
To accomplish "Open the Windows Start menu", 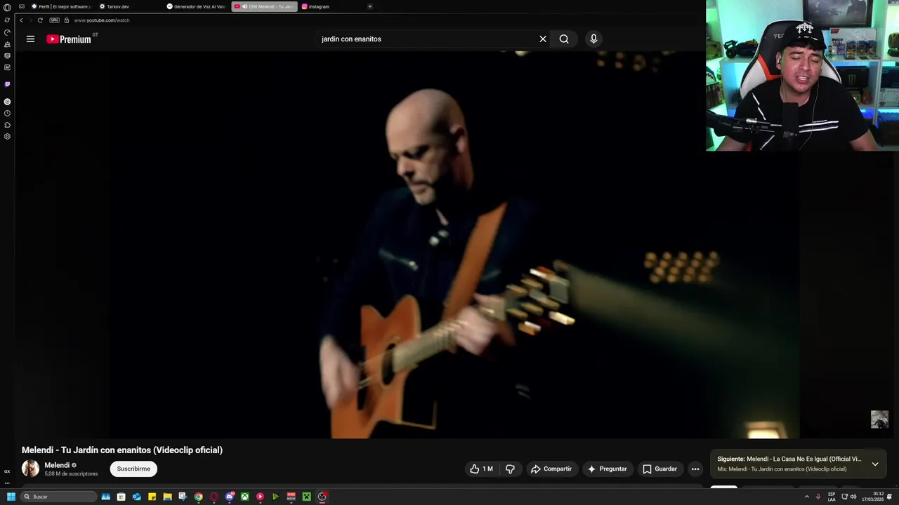I will click(11, 497).
